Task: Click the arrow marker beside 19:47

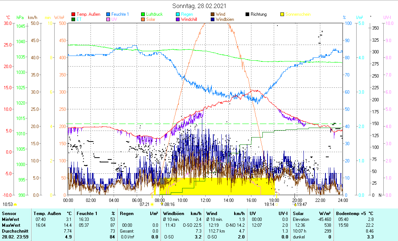Action: point(295,204)
